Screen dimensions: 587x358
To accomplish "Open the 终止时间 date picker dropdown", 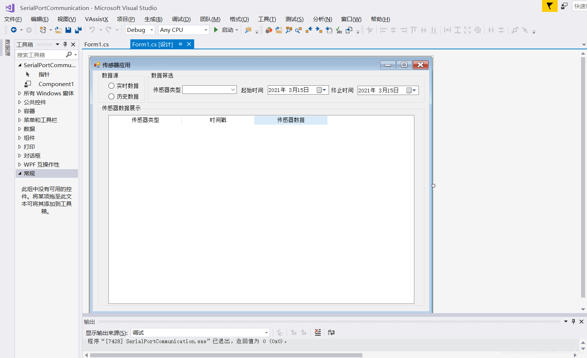I will click(x=411, y=90).
